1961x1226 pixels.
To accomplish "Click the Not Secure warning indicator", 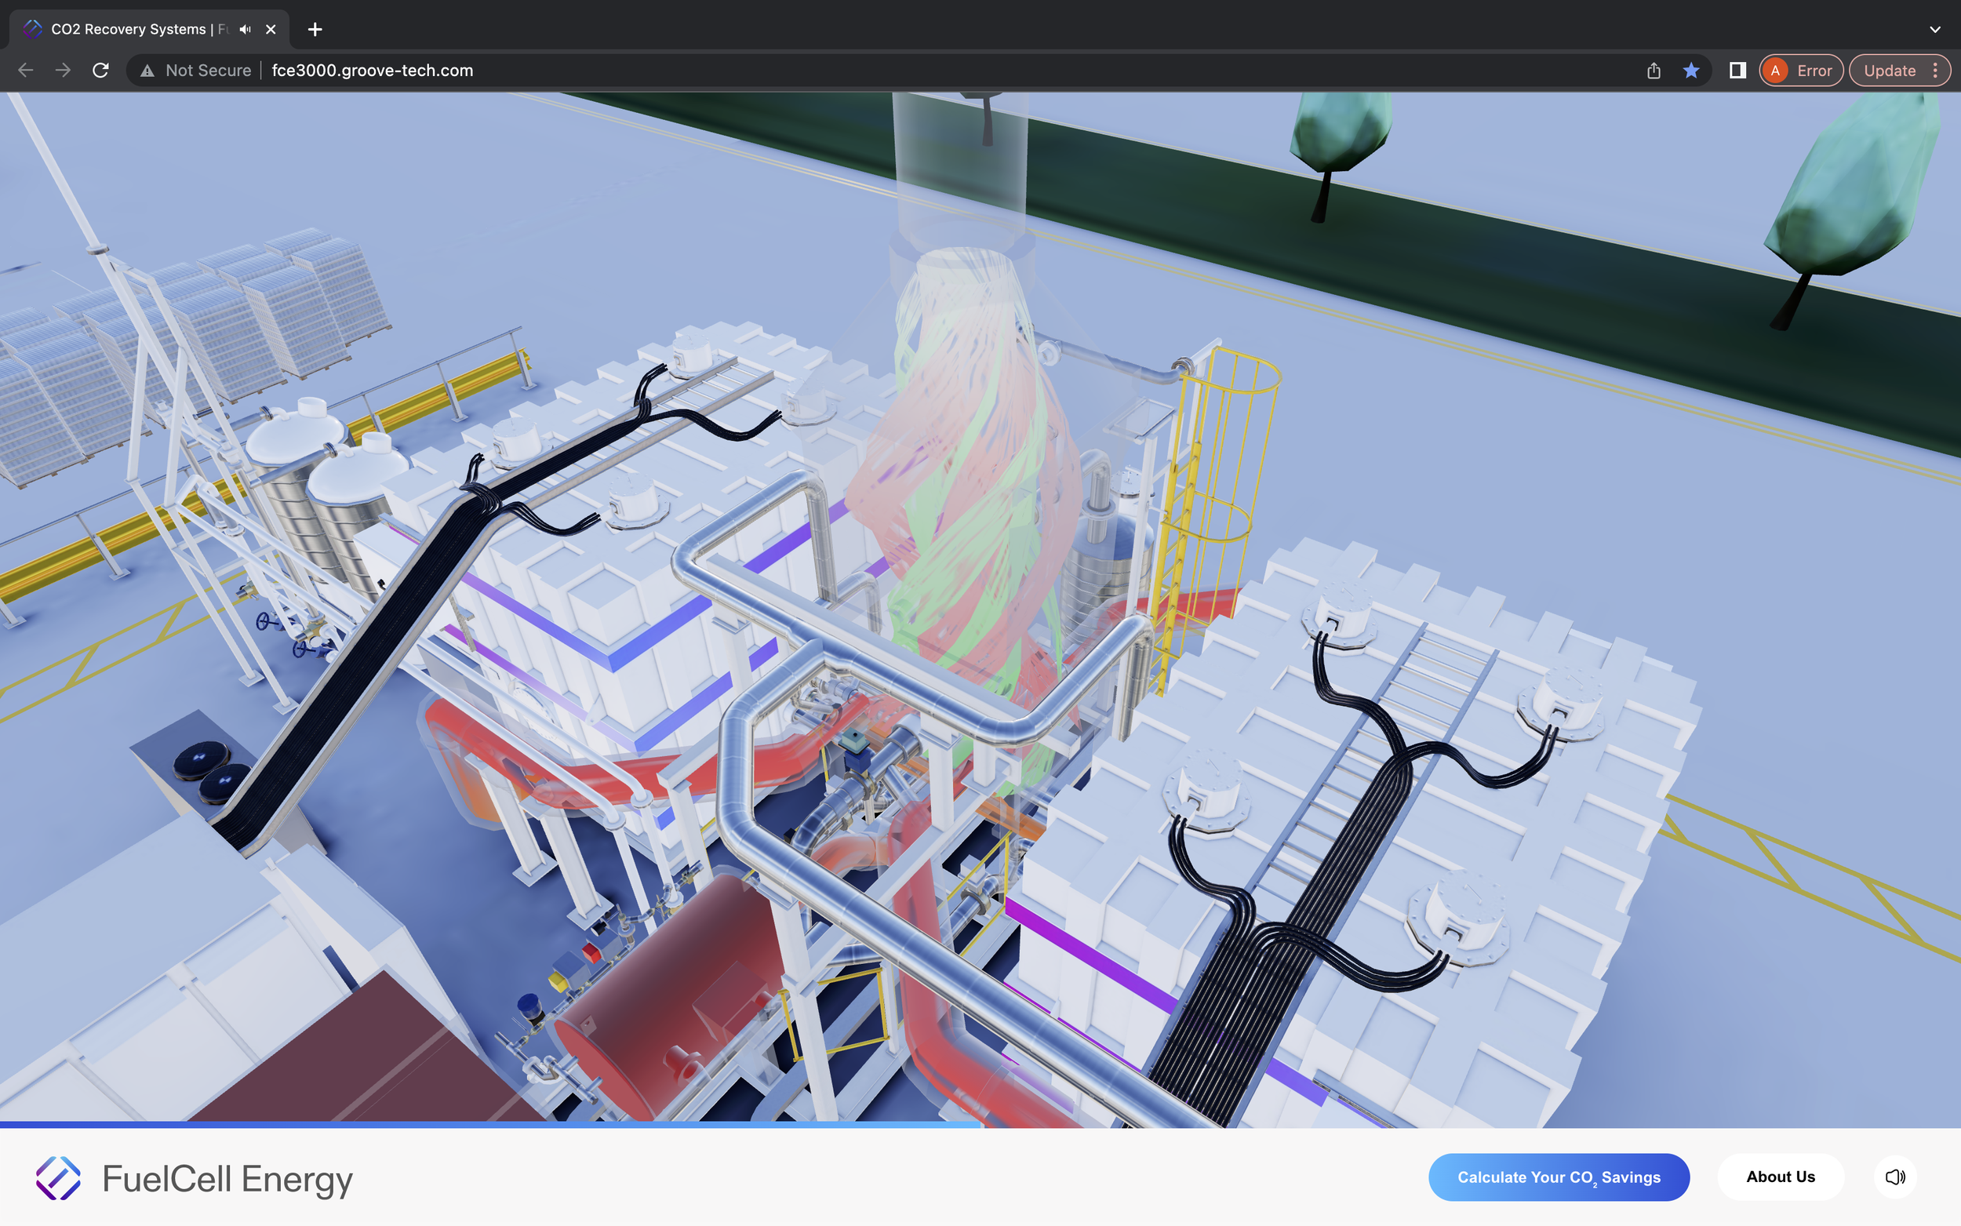I will tap(195, 71).
